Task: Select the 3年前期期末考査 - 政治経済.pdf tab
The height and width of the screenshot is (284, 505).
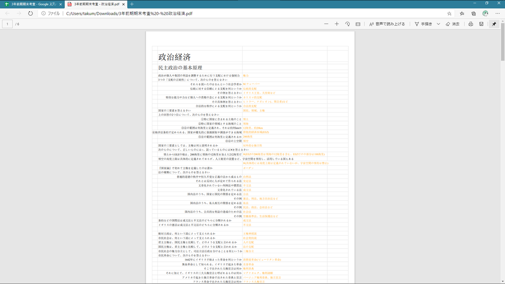Action: [96, 4]
